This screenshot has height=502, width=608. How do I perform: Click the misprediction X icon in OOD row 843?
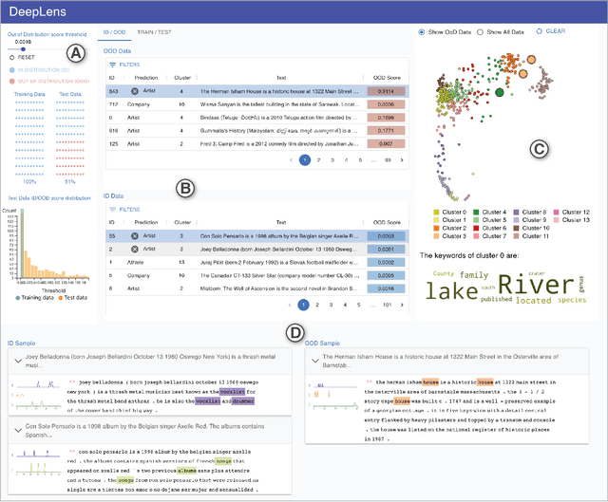[x=135, y=91]
